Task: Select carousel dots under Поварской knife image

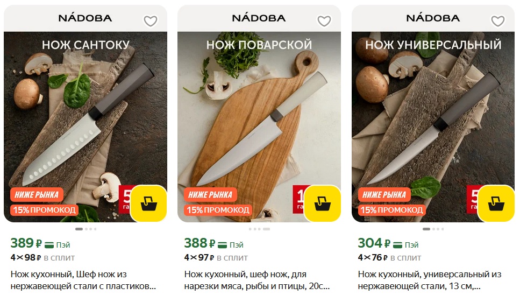Action: coord(260,229)
